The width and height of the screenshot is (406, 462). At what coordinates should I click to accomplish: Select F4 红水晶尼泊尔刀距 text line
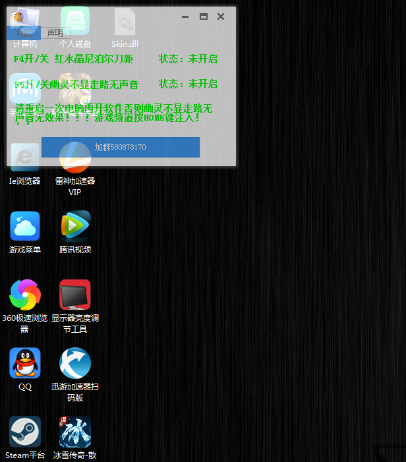[73, 59]
